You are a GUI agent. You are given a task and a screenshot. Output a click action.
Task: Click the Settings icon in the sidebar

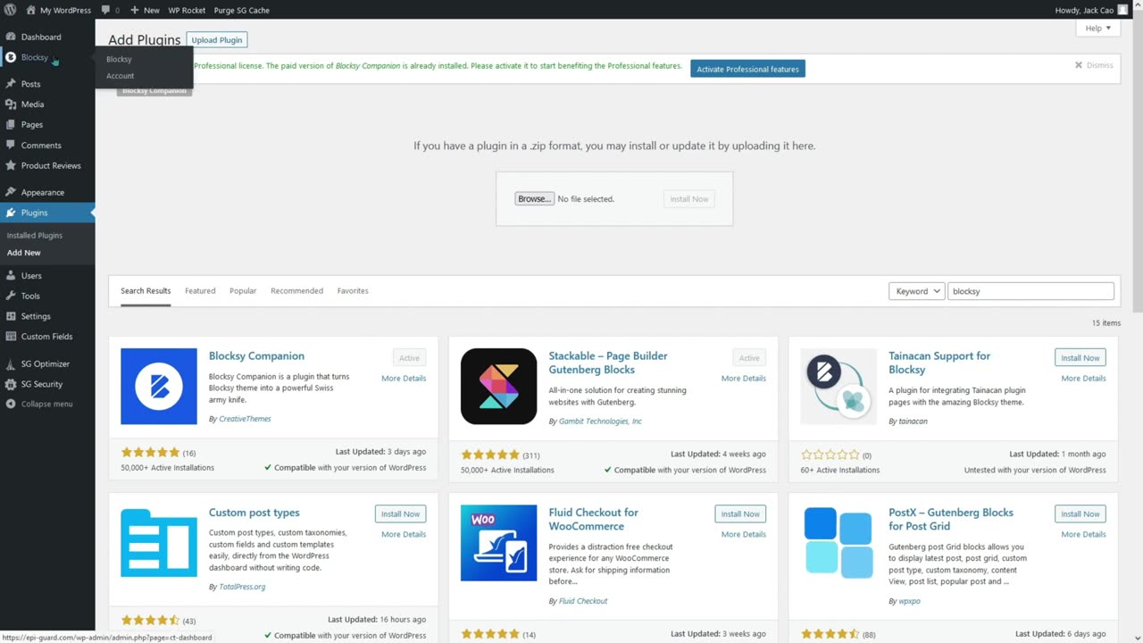click(11, 316)
